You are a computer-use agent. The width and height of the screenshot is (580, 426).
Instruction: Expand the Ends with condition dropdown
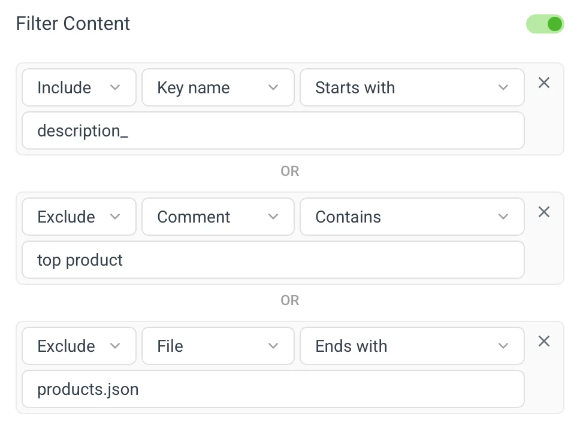pyautogui.click(x=412, y=346)
